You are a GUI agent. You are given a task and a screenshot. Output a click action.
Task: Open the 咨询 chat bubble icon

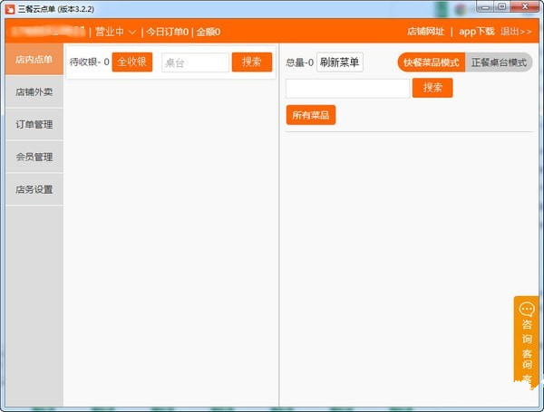pyautogui.click(x=527, y=309)
